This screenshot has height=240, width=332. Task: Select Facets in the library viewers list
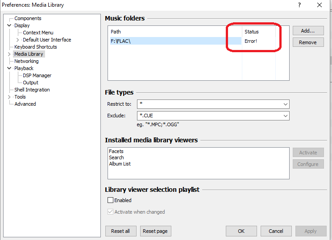tap(116, 151)
